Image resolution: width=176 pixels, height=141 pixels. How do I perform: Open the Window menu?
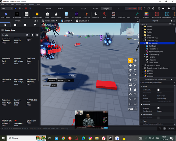(x=31, y=5)
